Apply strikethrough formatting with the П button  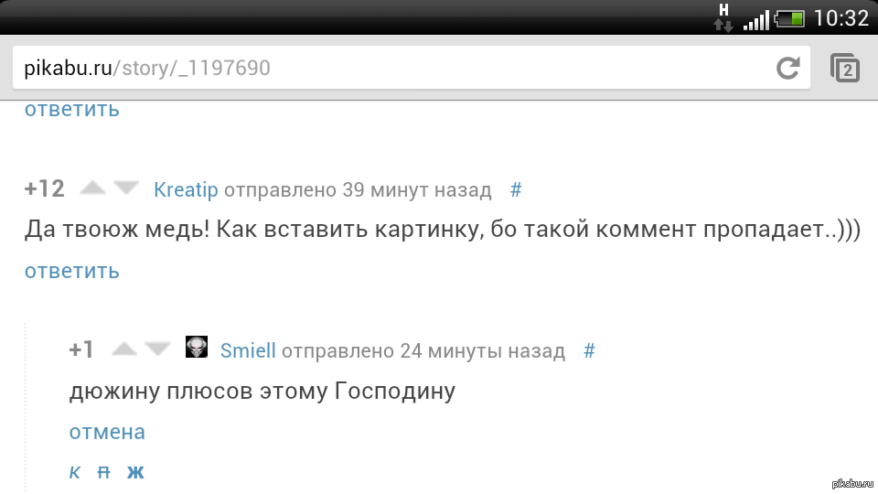(103, 473)
